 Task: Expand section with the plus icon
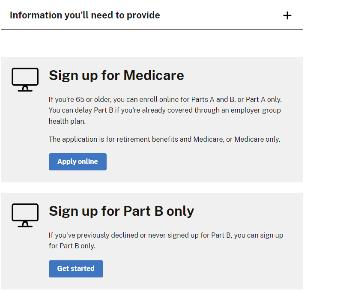[x=287, y=15]
